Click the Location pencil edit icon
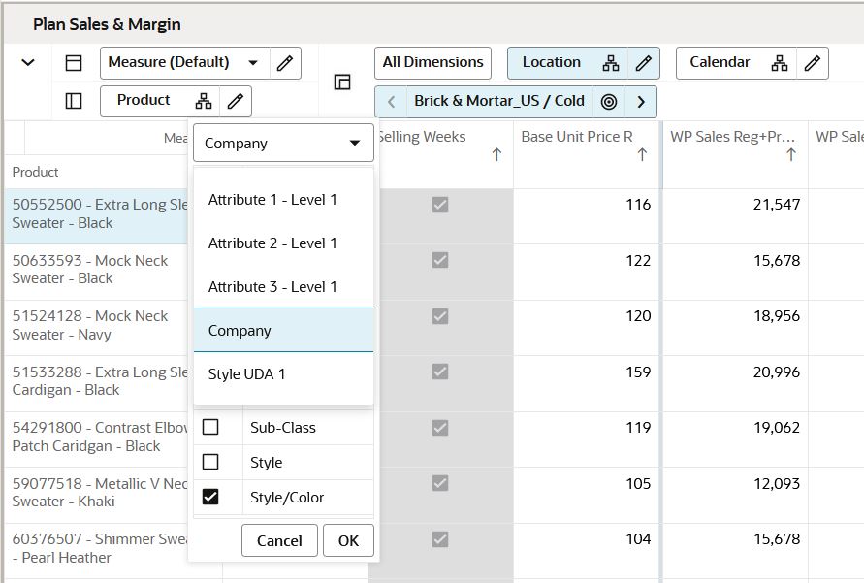This screenshot has height=583, width=864. (x=644, y=63)
